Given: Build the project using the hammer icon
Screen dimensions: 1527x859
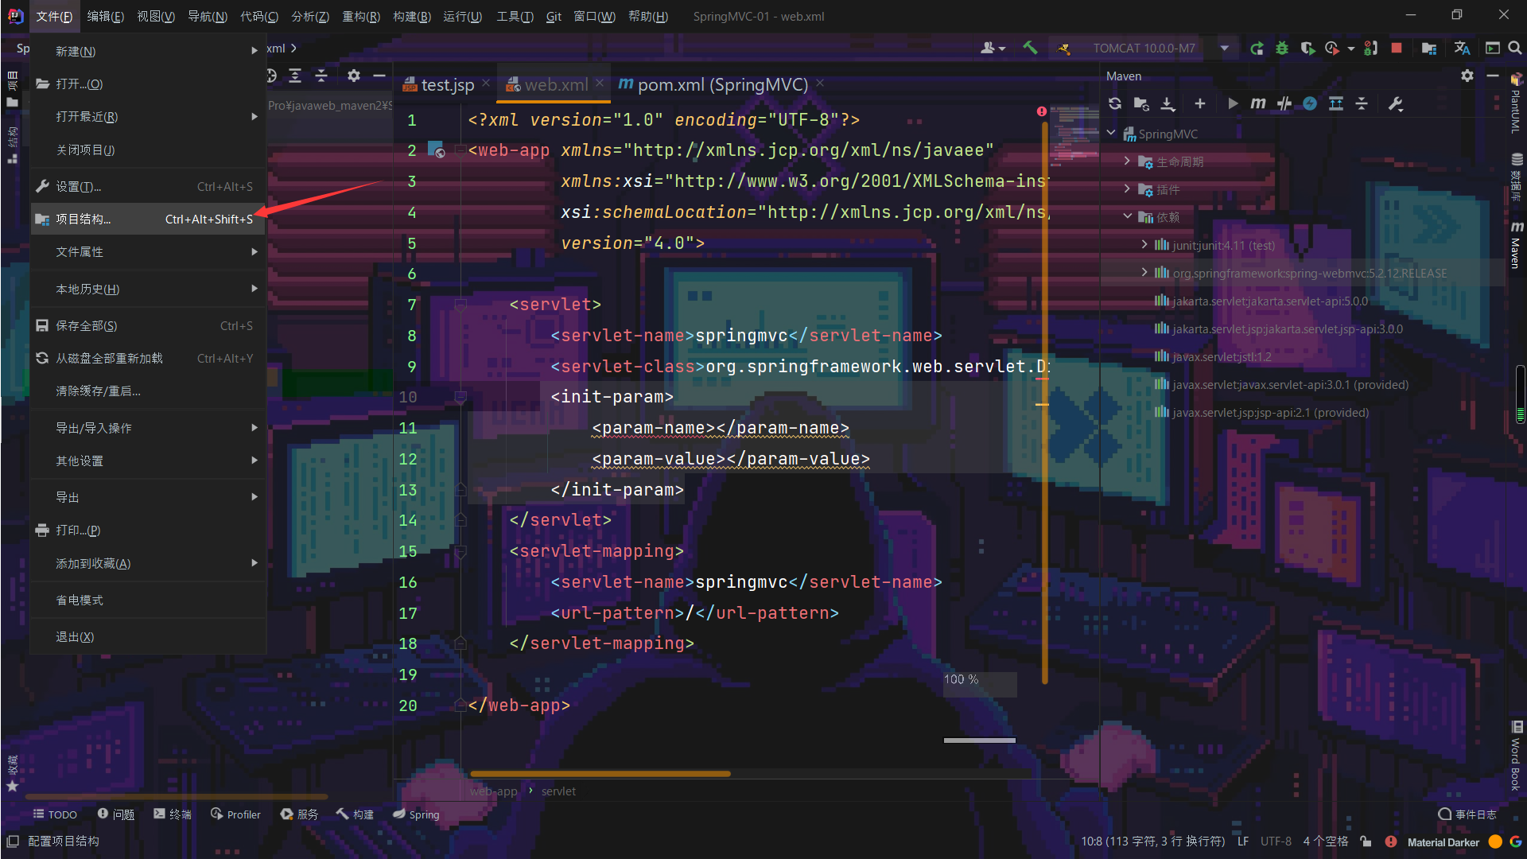Looking at the screenshot, I should click(x=1029, y=48).
